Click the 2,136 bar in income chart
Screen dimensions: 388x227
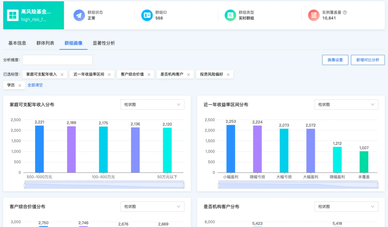(135, 150)
